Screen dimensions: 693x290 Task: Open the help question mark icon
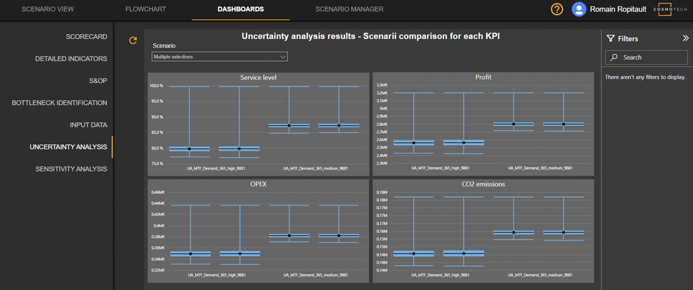(x=557, y=9)
